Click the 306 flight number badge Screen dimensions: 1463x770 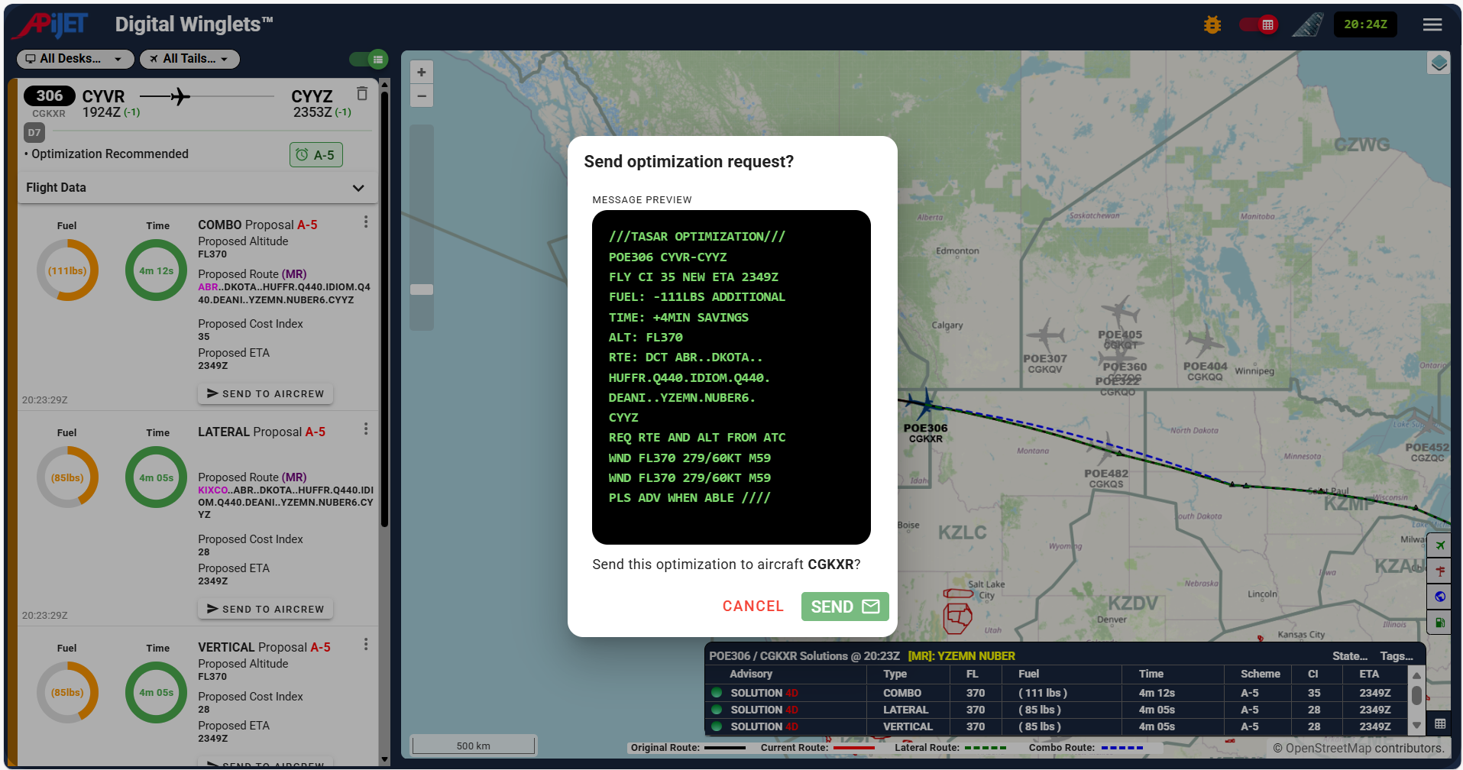point(50,95)
